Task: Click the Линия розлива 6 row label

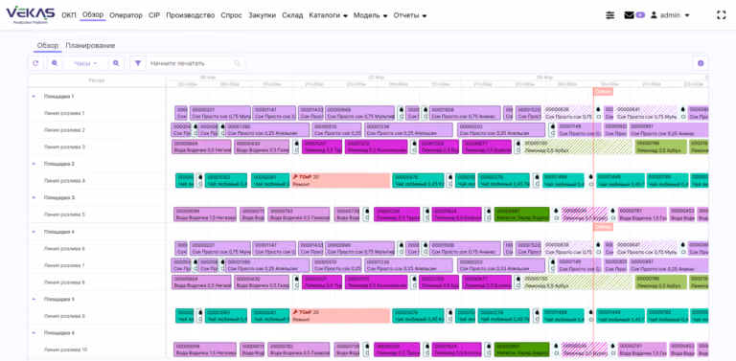Action: (x=64, y=248)
